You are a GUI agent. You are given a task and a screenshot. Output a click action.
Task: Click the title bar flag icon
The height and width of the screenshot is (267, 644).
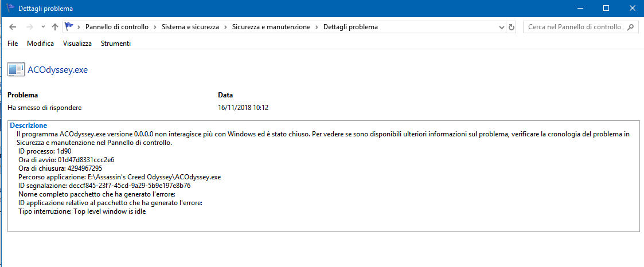coord(10,8)
